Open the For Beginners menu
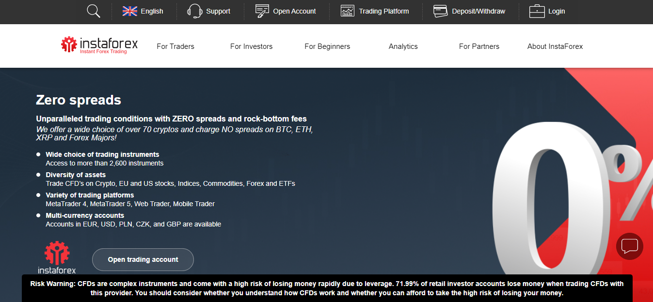 (x=327, y=46)
